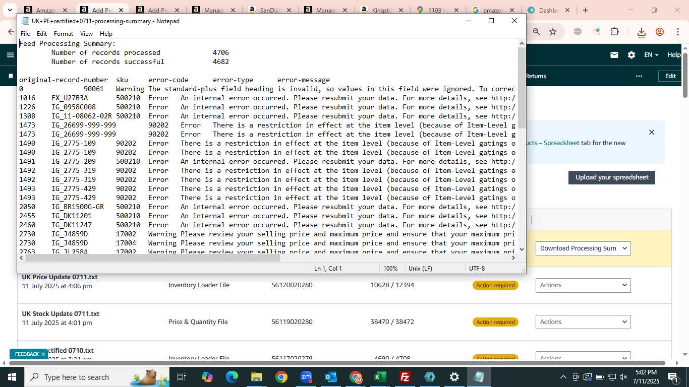Open the notification center icon
This screenshot has width=689, height=387.
pos(673,377)
